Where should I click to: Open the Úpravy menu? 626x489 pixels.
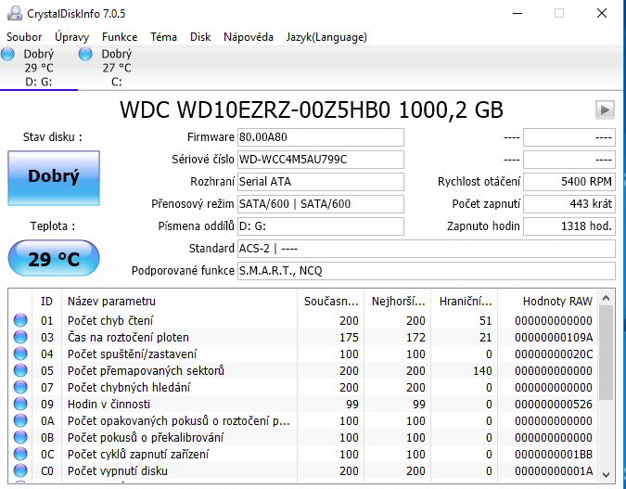tap(71, 37)
